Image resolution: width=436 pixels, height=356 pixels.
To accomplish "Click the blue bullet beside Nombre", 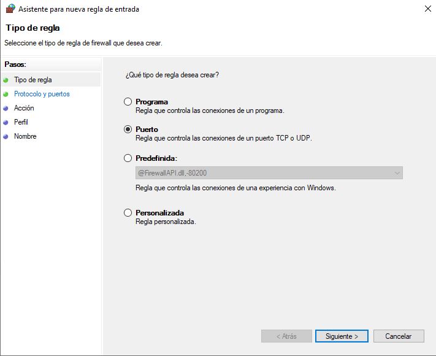I will pos(6,136).
